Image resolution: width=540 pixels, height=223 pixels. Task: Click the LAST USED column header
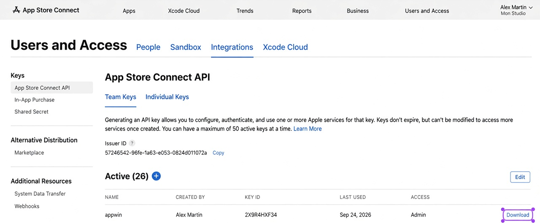[x=353, y=197]
